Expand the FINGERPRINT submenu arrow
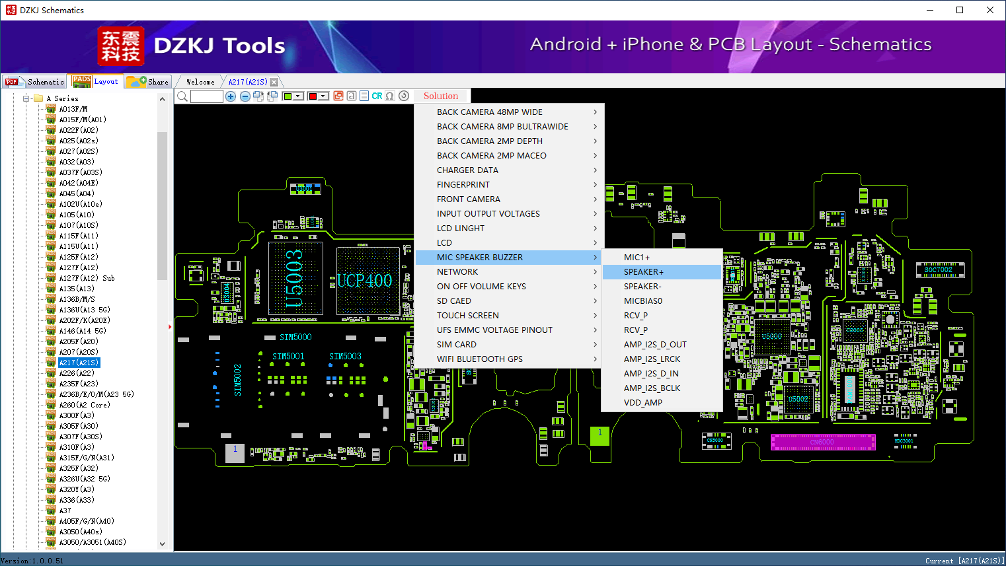 595,185
